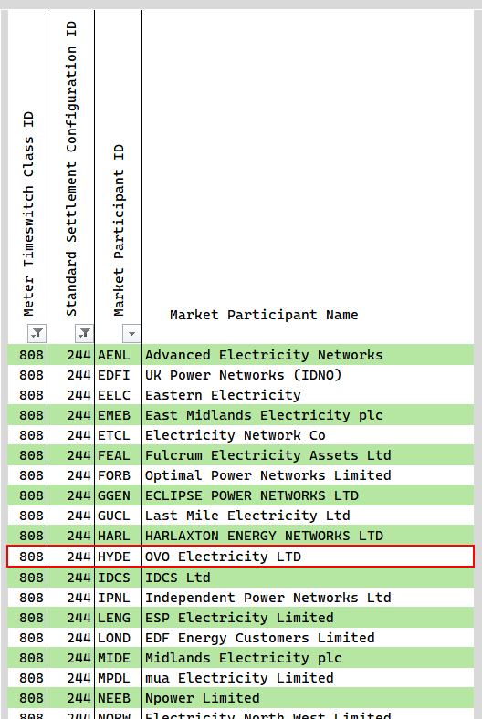The height and width of the screenshot is (719, 482).
Task: Select the 244 cell in MIDE row
Action: click(70, 658)
